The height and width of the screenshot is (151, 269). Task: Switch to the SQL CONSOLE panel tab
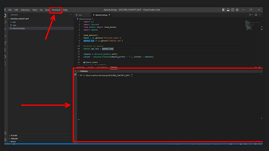[102, 67]
